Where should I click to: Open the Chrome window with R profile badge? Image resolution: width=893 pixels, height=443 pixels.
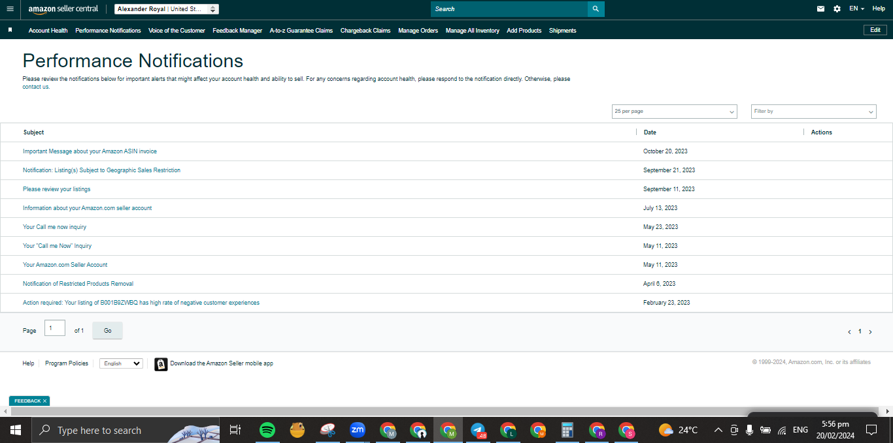pos(597,430)
